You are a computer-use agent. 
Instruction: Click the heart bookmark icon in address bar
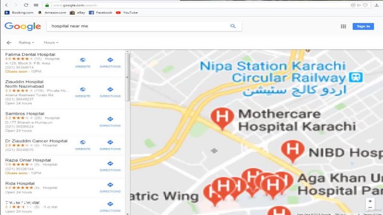click(x=365, y=5)
